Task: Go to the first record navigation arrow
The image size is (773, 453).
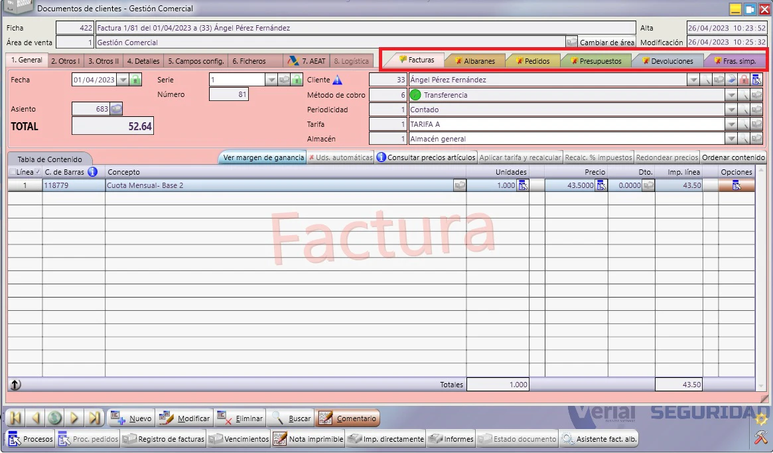Action: [x=15, y=418]
